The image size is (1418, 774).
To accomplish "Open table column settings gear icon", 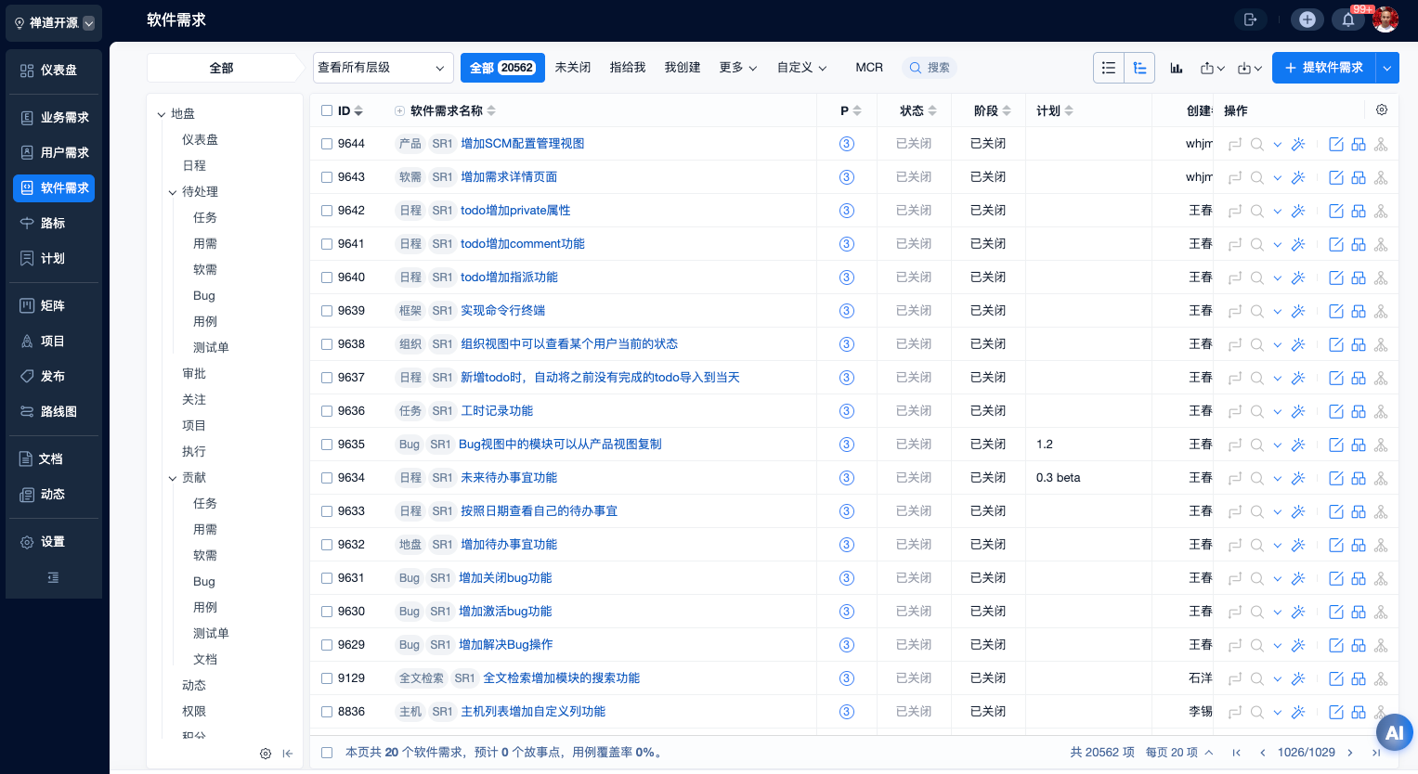I will coord(1382,110).
